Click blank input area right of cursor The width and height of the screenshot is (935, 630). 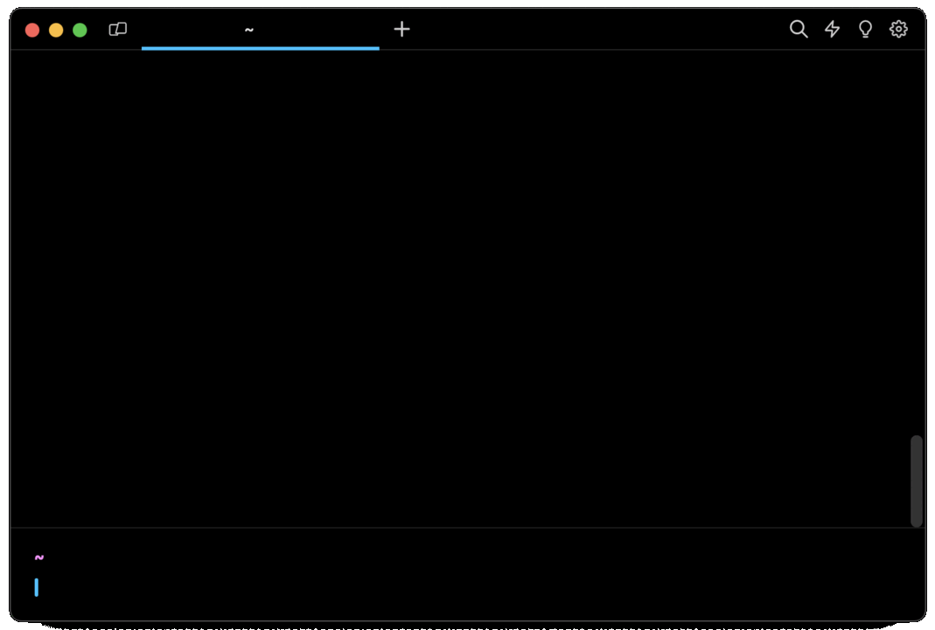point(437,587)
